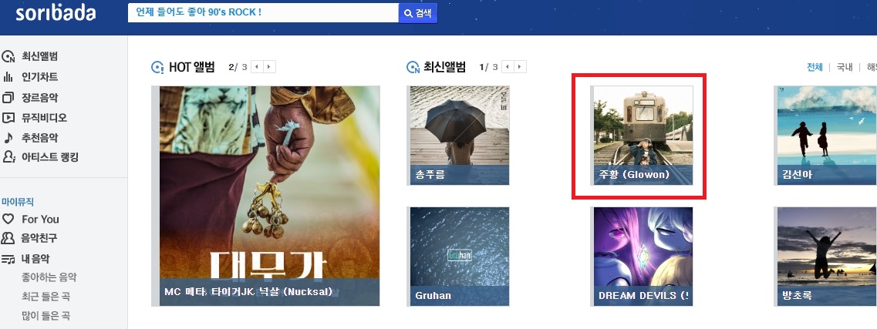Go to previous HOT 앨범 page arrow
This screenshot has height=329, width=877.
[x=258, y=67]
